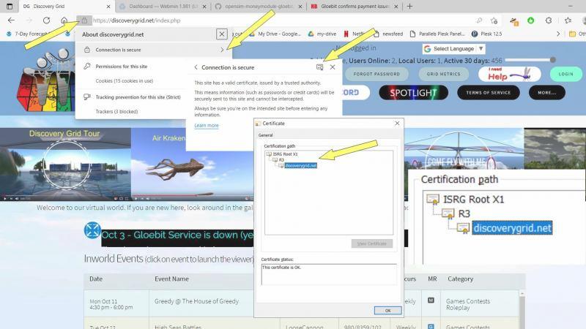The image size is (586, 329).
Task: Click the Certificate status text box
Action: pyautogui.click(x=329, y=275)
